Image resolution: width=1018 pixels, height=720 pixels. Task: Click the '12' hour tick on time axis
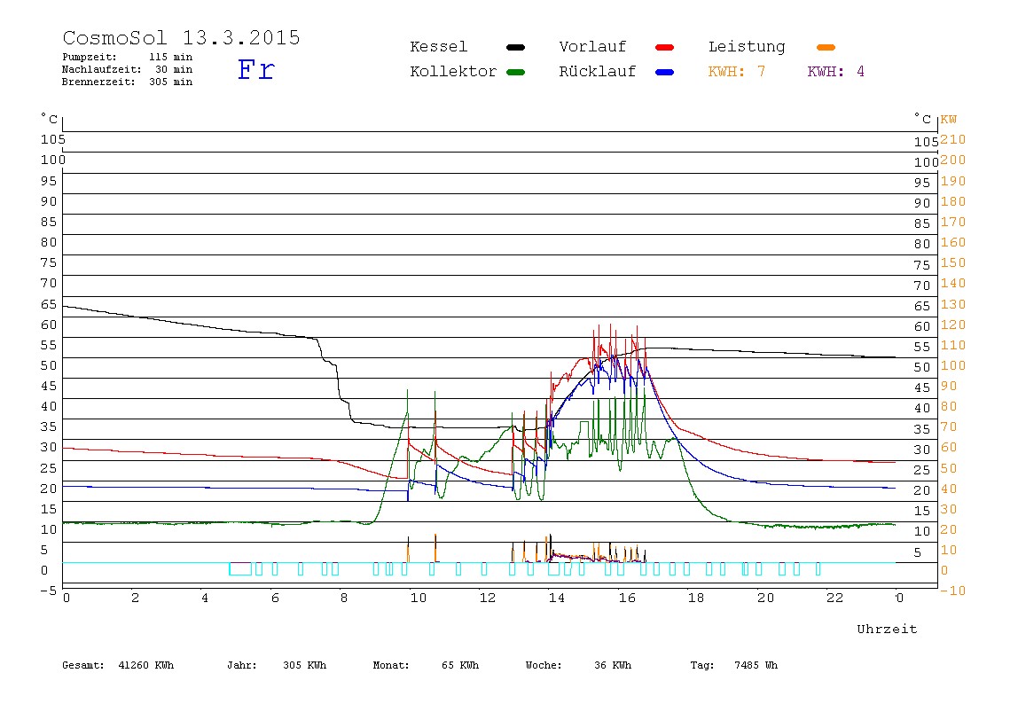tap(488, 598)
